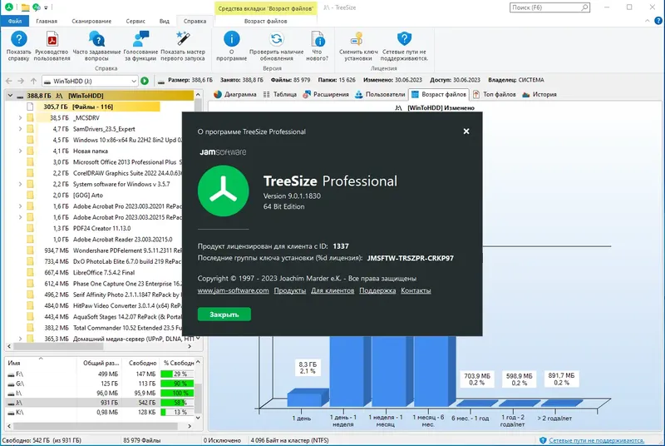Click Change installation key (Сменить ключ установки)
The width and height of the screenshot is (665, 446).
click(358, 39)
